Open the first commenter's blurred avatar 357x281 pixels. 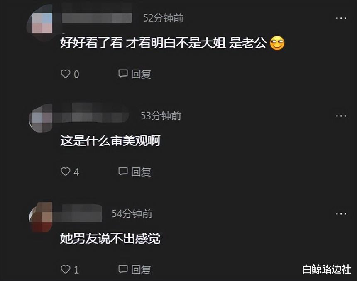40,23
